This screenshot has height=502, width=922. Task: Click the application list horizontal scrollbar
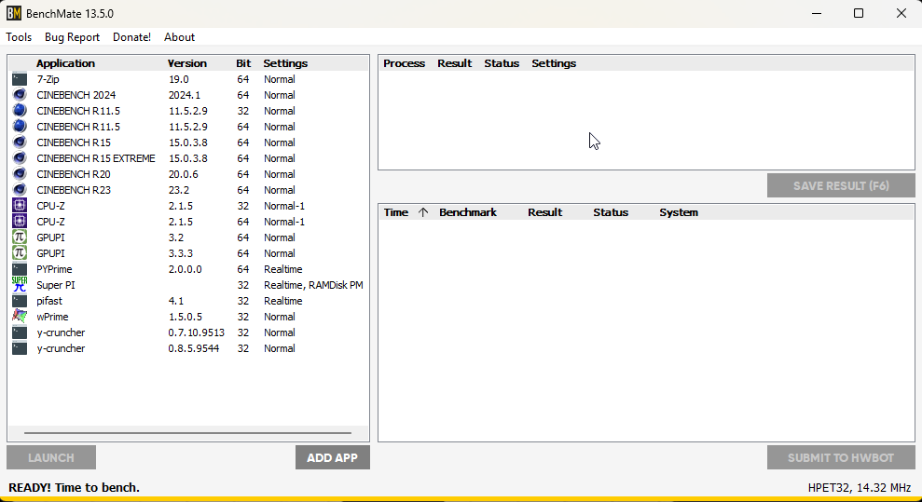click(187, 433)
